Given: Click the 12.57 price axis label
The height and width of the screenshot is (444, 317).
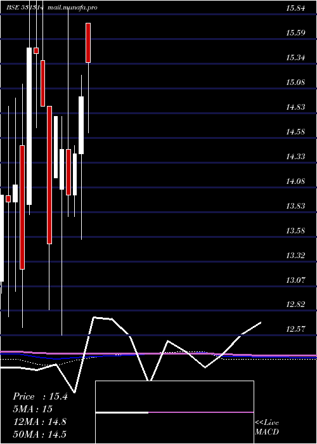Looking at the screenshot, I should 295,329.
